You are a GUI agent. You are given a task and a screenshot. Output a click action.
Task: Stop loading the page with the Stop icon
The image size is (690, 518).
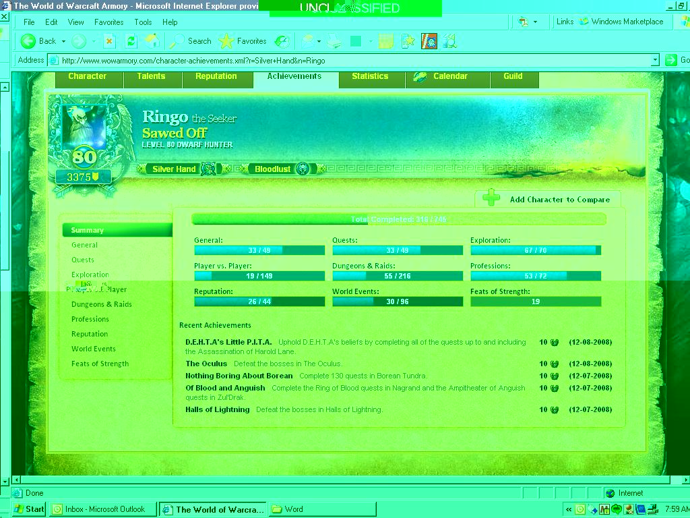pyautogui.click(x=109, y=41)
